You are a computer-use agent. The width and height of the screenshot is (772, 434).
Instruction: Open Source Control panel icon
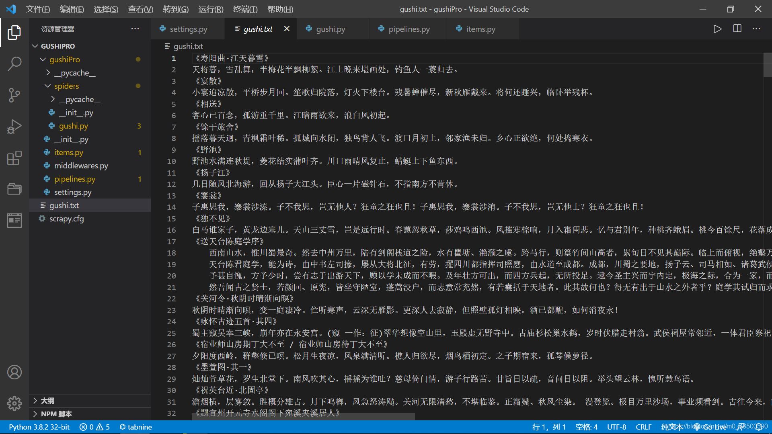pyautogui.click(x=14, y=94)
